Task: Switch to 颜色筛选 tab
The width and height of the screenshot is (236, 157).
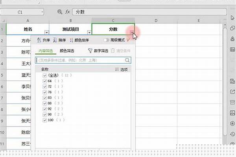Action: pos(67,51)
